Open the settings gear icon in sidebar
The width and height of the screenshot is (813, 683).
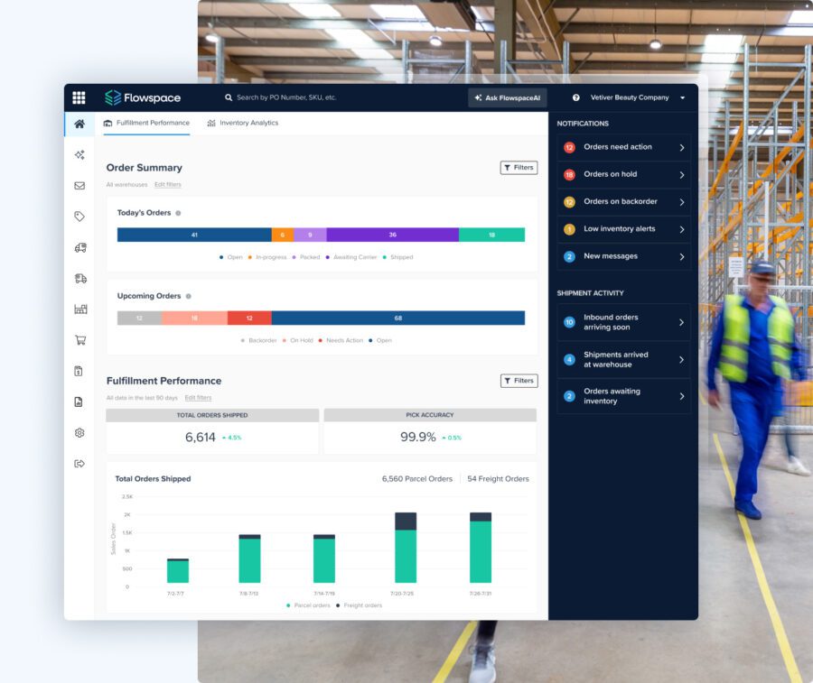pos(79,433)
